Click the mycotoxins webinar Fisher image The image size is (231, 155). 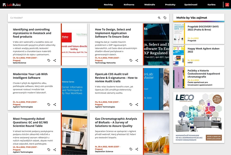(74, 44)
